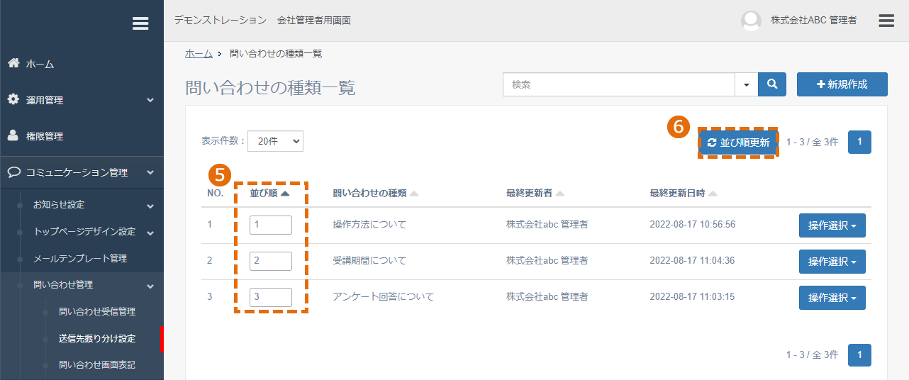Viewport: 909px width, 380px height.
Task: Open the search options dropdown caret
Action: [x=747, y=84]
